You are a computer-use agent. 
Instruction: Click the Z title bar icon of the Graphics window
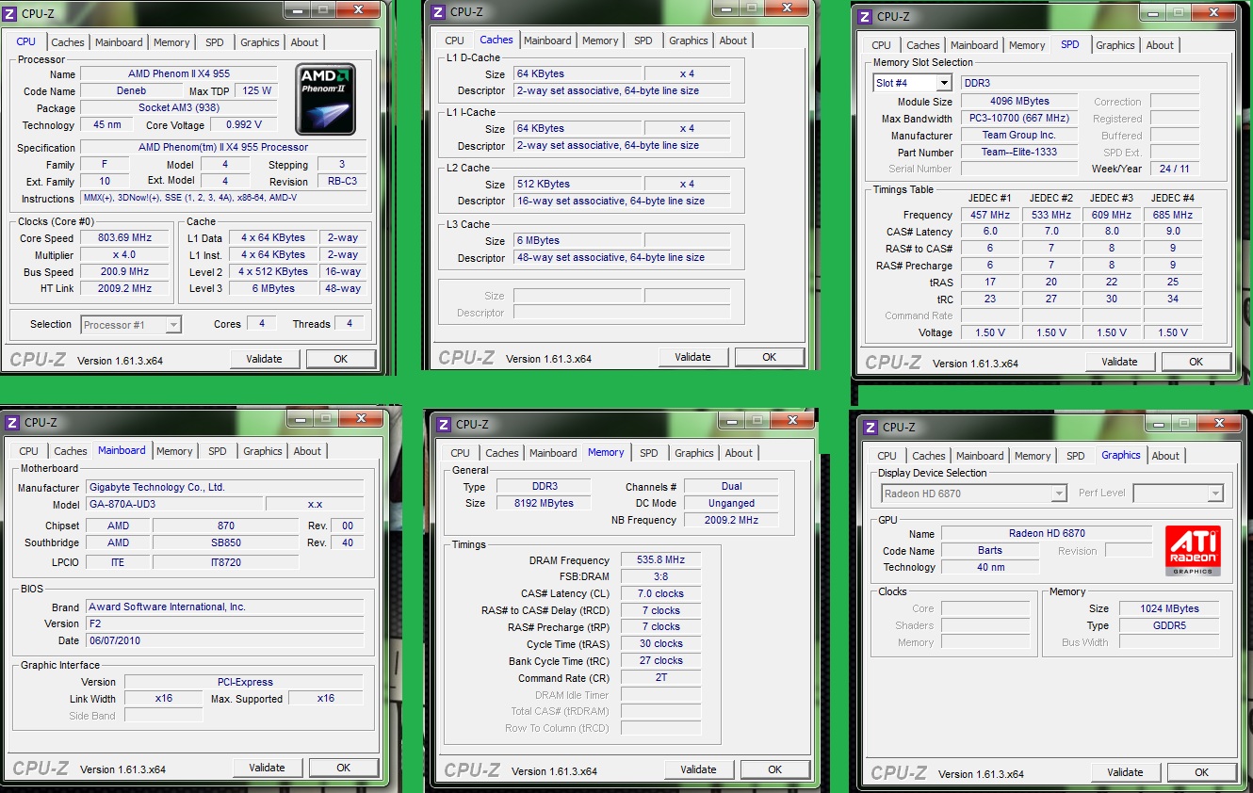tap(870, 427)
